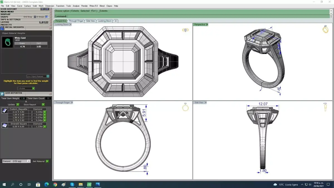This screenshot has height=188, width=334.
Task: Click the Save Report green arrow
Action: [43, 105]
